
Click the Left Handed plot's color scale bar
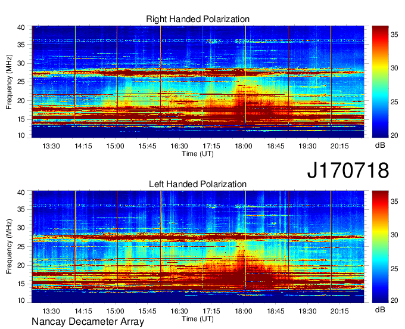tap(380, 247)
